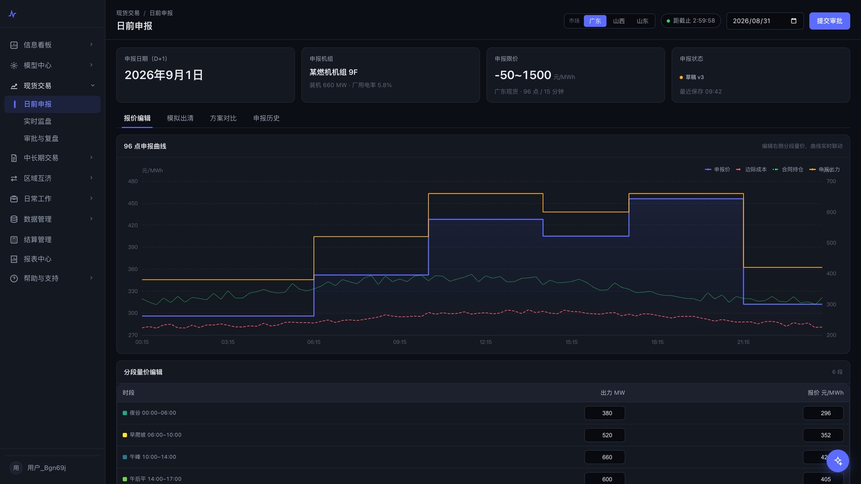Open 审批与复盘 in the sidebar
861x484 pixels.
[x=52, y=139]
